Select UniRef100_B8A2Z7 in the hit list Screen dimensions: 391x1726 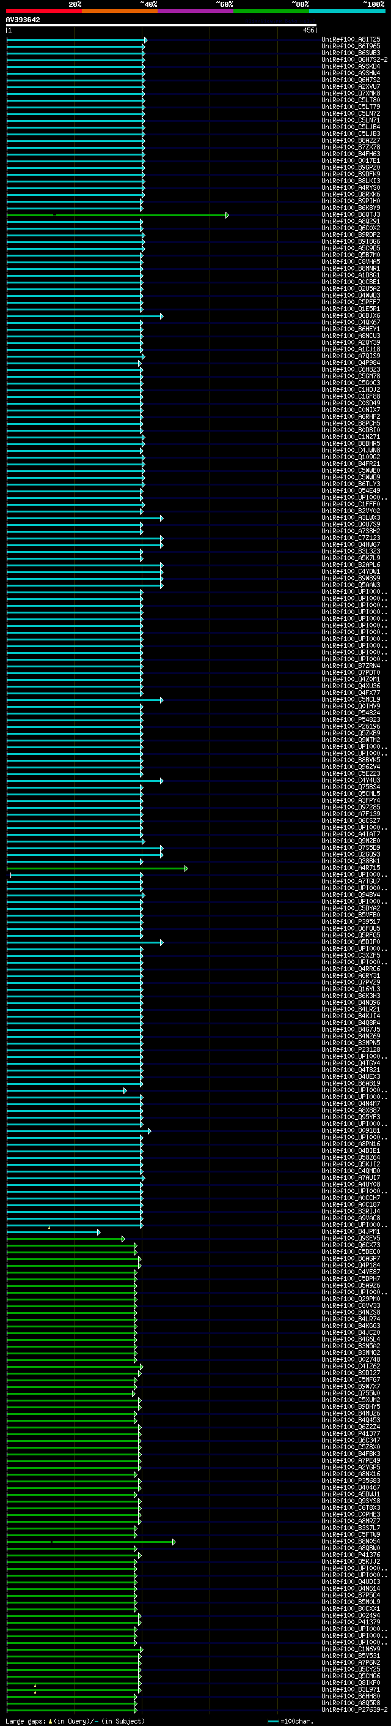(351, 141)
